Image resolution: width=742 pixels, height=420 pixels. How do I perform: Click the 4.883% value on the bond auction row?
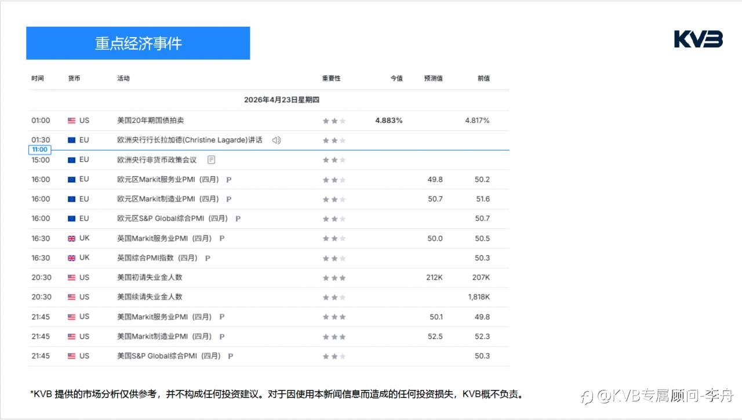point(388,120)
